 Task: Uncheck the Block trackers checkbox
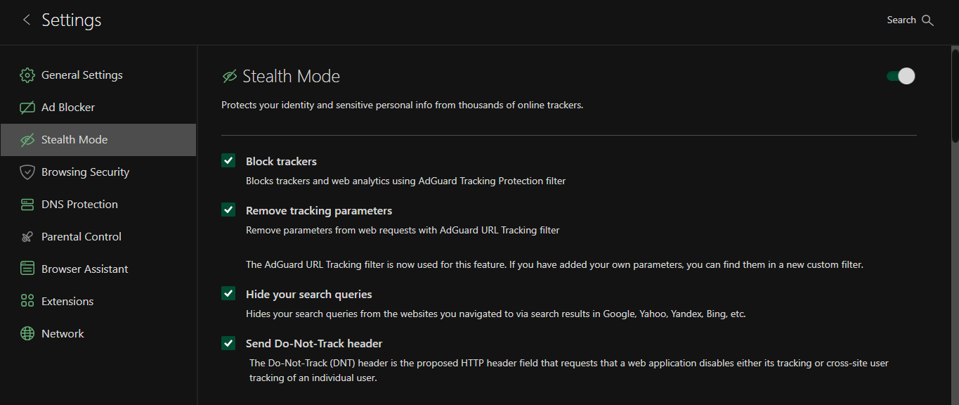[228, 161]
